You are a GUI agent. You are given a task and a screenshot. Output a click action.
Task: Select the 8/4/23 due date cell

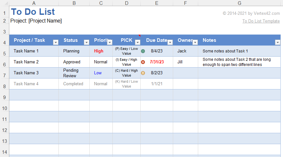pos(157,51)
